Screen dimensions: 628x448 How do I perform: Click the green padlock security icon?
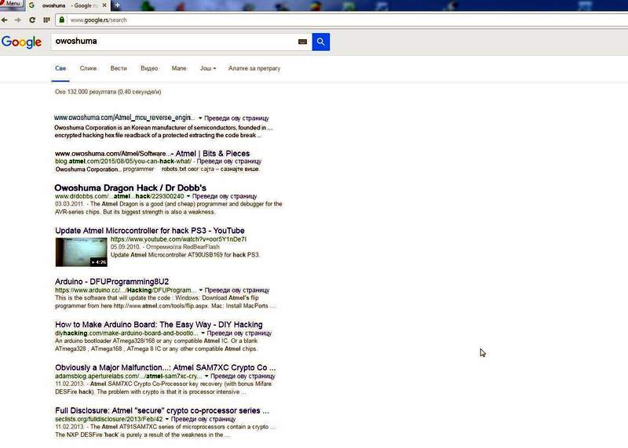click(62, 20)
